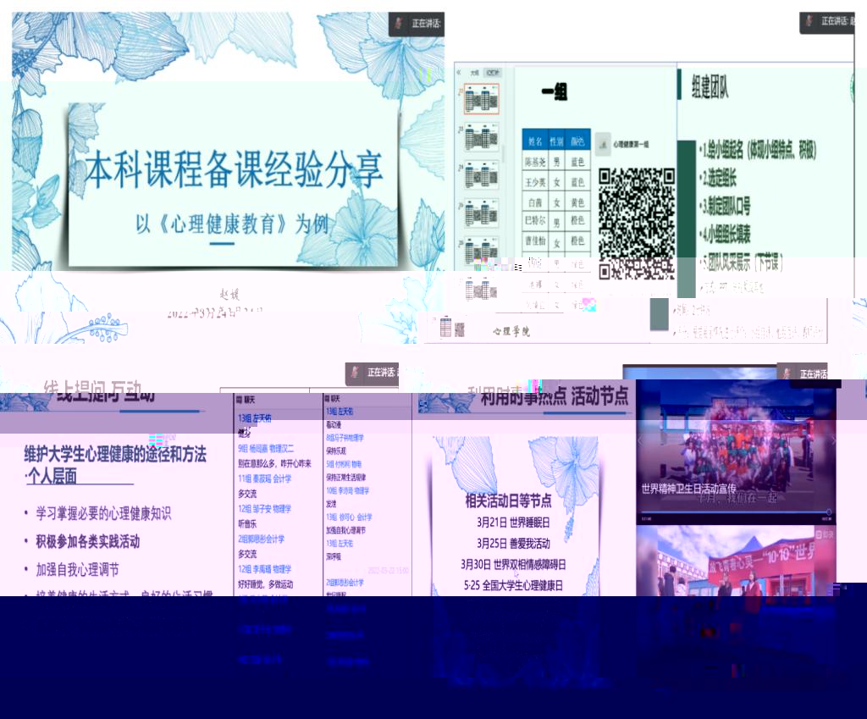Screen dimensions: 867x719
Task: Click the bullet 加强自我心理调节 on the slide
Action: [x=77, y=570]
